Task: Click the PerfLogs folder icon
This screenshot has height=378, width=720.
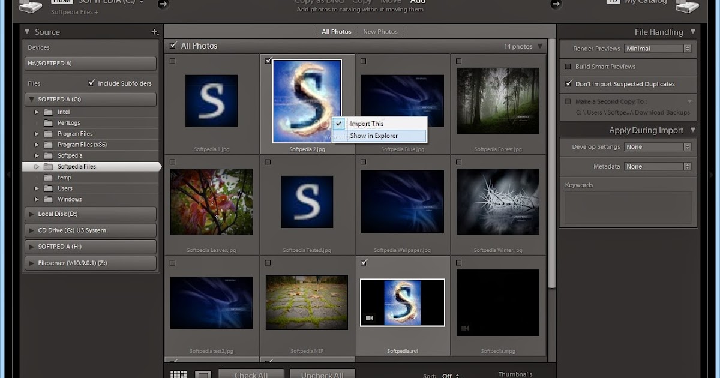Action: 48,123
